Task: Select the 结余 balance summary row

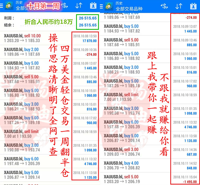Action: (x=50, y=25)
